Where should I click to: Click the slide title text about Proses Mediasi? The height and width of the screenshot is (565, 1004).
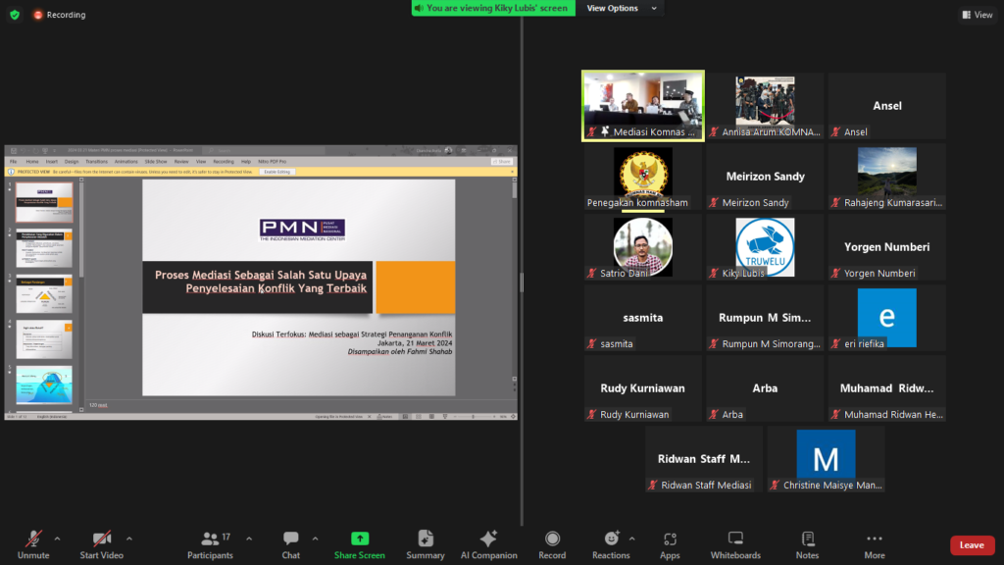[261, 282]
